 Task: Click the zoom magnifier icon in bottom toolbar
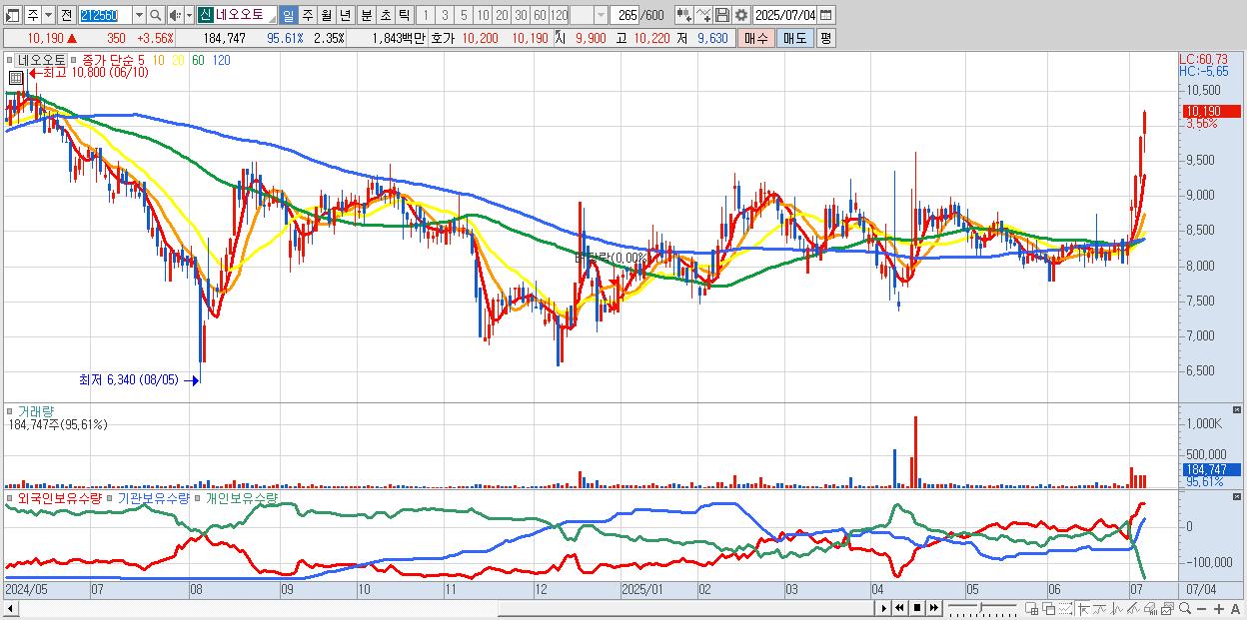point(1185,608)
